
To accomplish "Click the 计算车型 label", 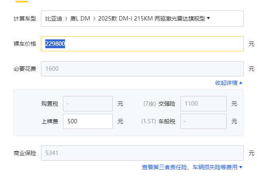I will click(25, 18).
